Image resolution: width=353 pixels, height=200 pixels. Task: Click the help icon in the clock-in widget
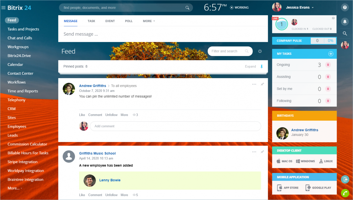pyautogui.click(x=333, y=18)
